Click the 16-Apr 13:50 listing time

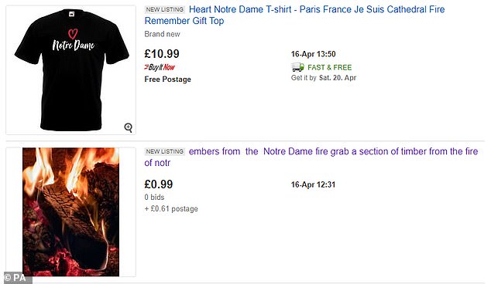313,54
